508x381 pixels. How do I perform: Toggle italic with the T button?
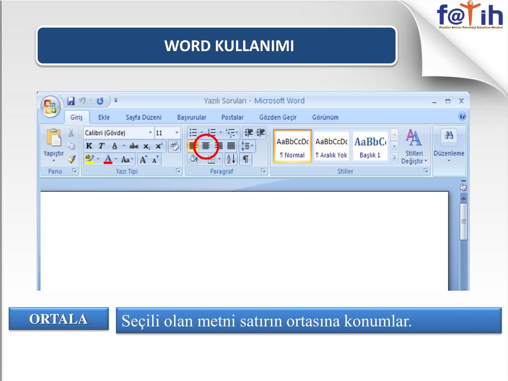point(101,146)
